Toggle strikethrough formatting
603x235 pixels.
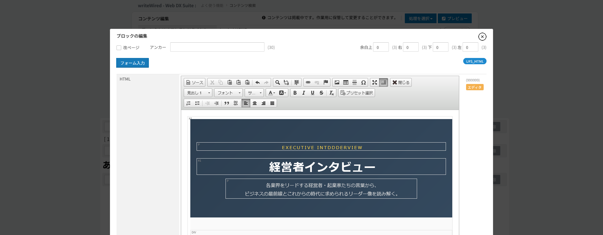(x=321, y=93)
